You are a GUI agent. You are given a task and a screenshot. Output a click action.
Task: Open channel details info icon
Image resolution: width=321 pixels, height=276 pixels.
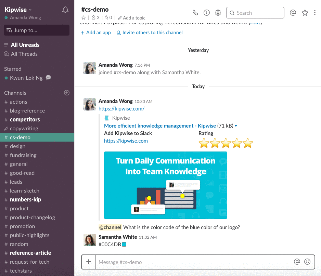[207, 12]
